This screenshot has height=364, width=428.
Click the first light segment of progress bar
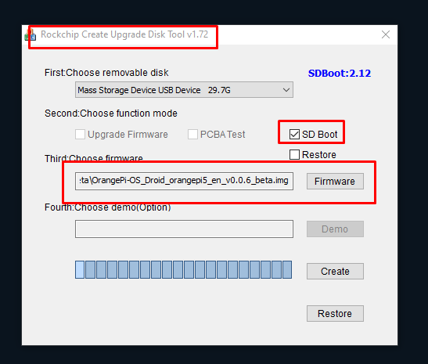click(80, 270)
